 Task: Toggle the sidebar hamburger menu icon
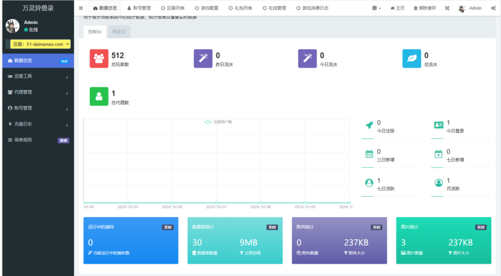click(x=81, y=8)
